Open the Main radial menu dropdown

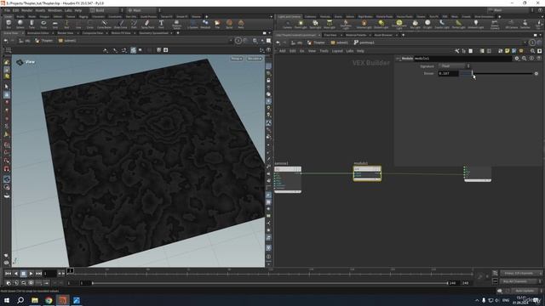pyautogui.click(x=142, y=10)
